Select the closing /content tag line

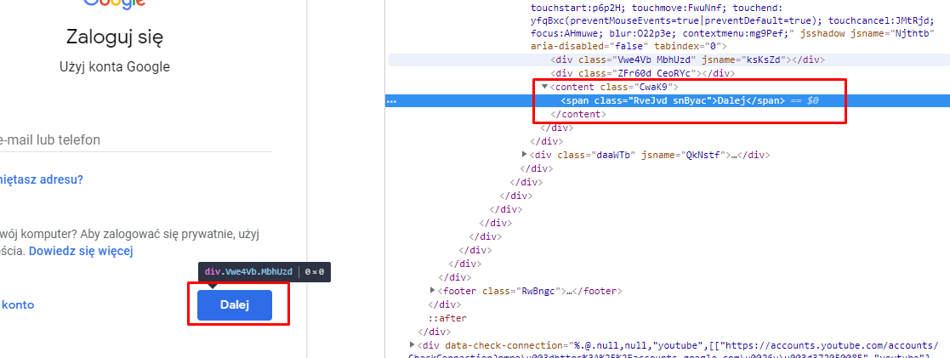[x=578, y=114]
